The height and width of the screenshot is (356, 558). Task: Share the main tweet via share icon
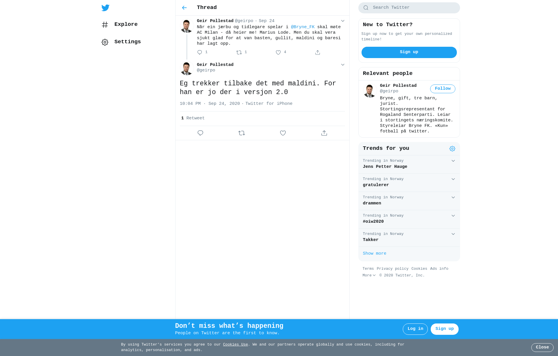(x=324, y=133)
